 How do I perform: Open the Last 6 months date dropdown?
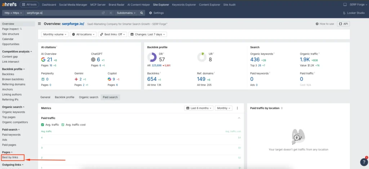pos(199,108)
